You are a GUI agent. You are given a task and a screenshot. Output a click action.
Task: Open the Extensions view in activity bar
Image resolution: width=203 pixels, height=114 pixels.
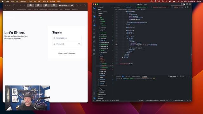[x=94, y=25]
